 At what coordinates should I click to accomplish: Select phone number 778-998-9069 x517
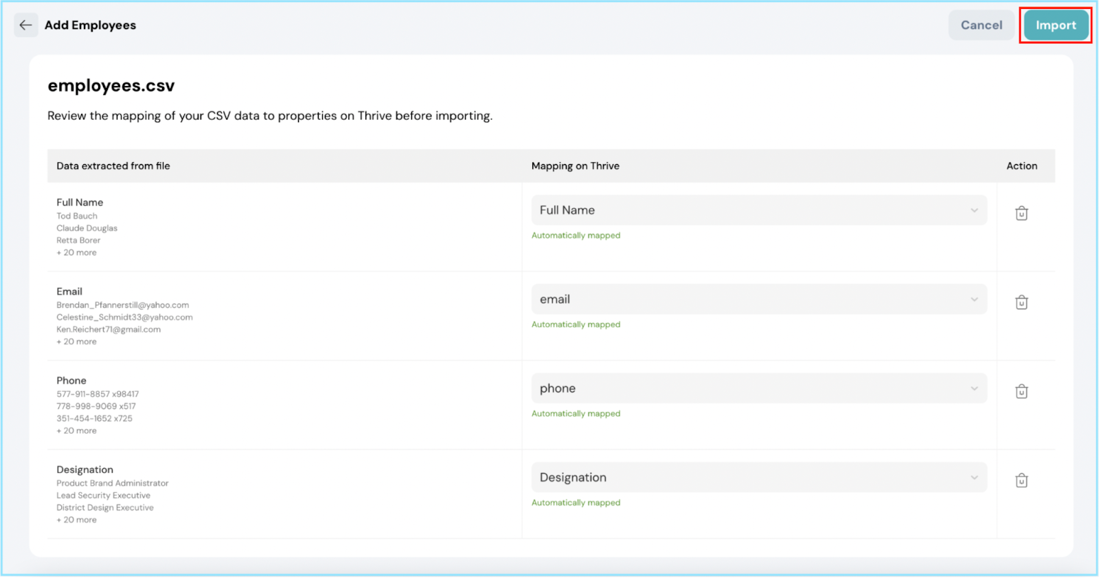96,406
